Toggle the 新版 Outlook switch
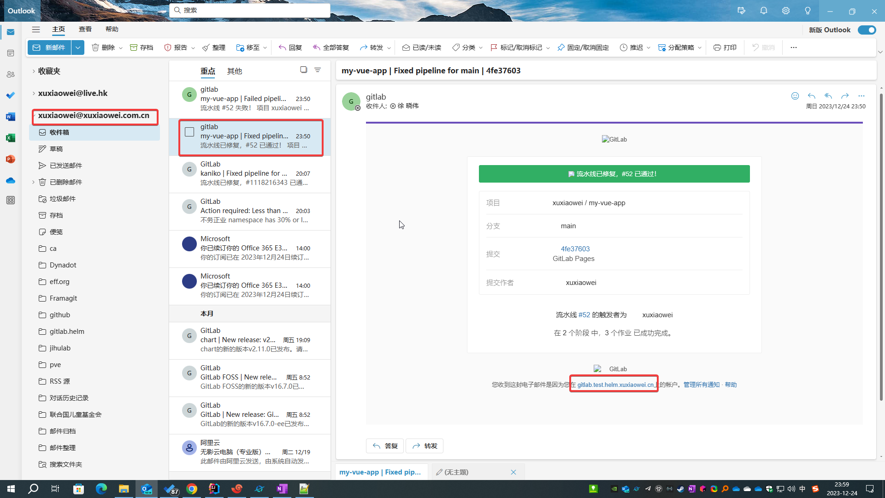The image size is (885, 498). [x=867, y=30]
